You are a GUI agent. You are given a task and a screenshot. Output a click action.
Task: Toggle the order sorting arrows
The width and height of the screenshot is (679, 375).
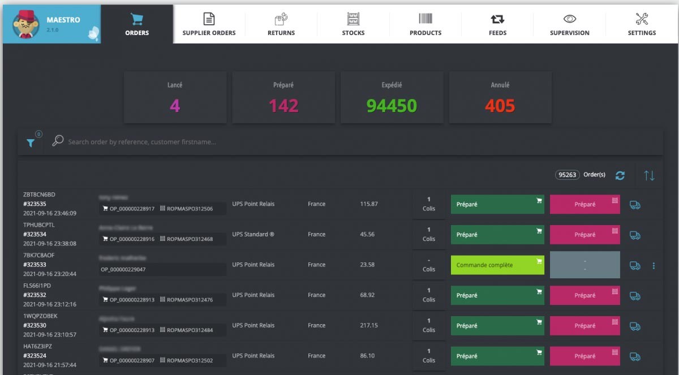pos(649,175)
